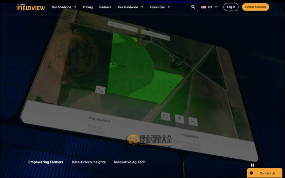Click the Log In button
The height and width of the screenshot is (178, 285).
click(231, 7)
